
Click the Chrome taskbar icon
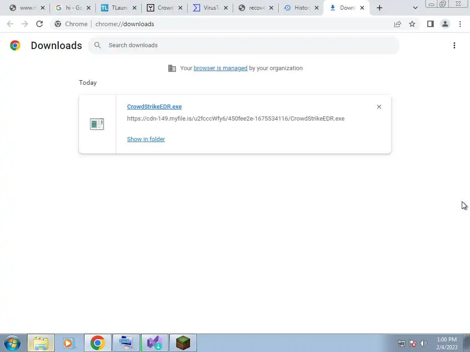(98, 343)
